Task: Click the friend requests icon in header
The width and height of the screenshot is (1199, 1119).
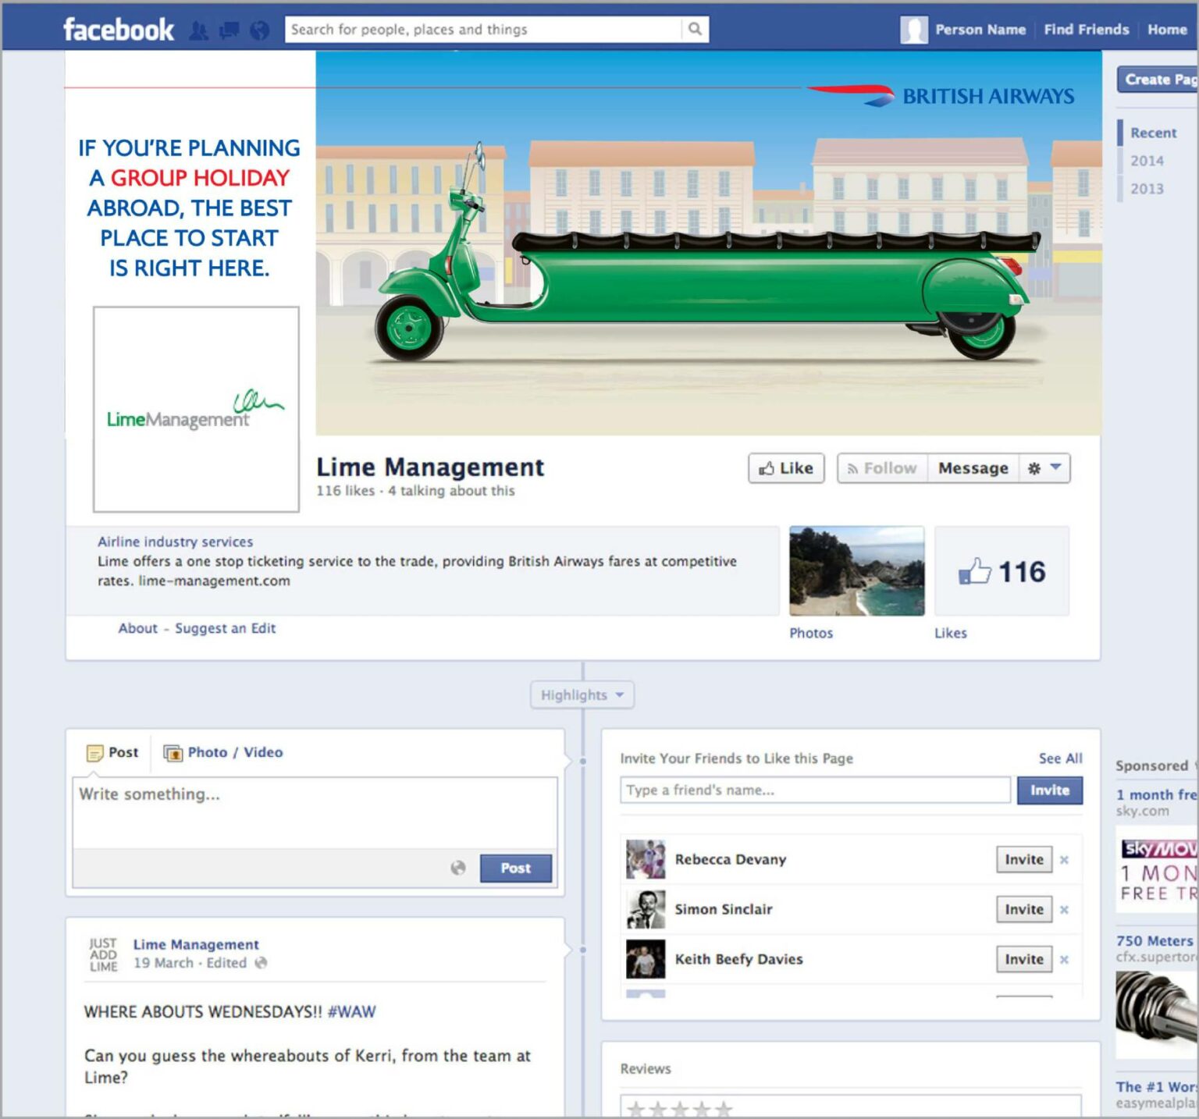Action: (x=199, y=30)
